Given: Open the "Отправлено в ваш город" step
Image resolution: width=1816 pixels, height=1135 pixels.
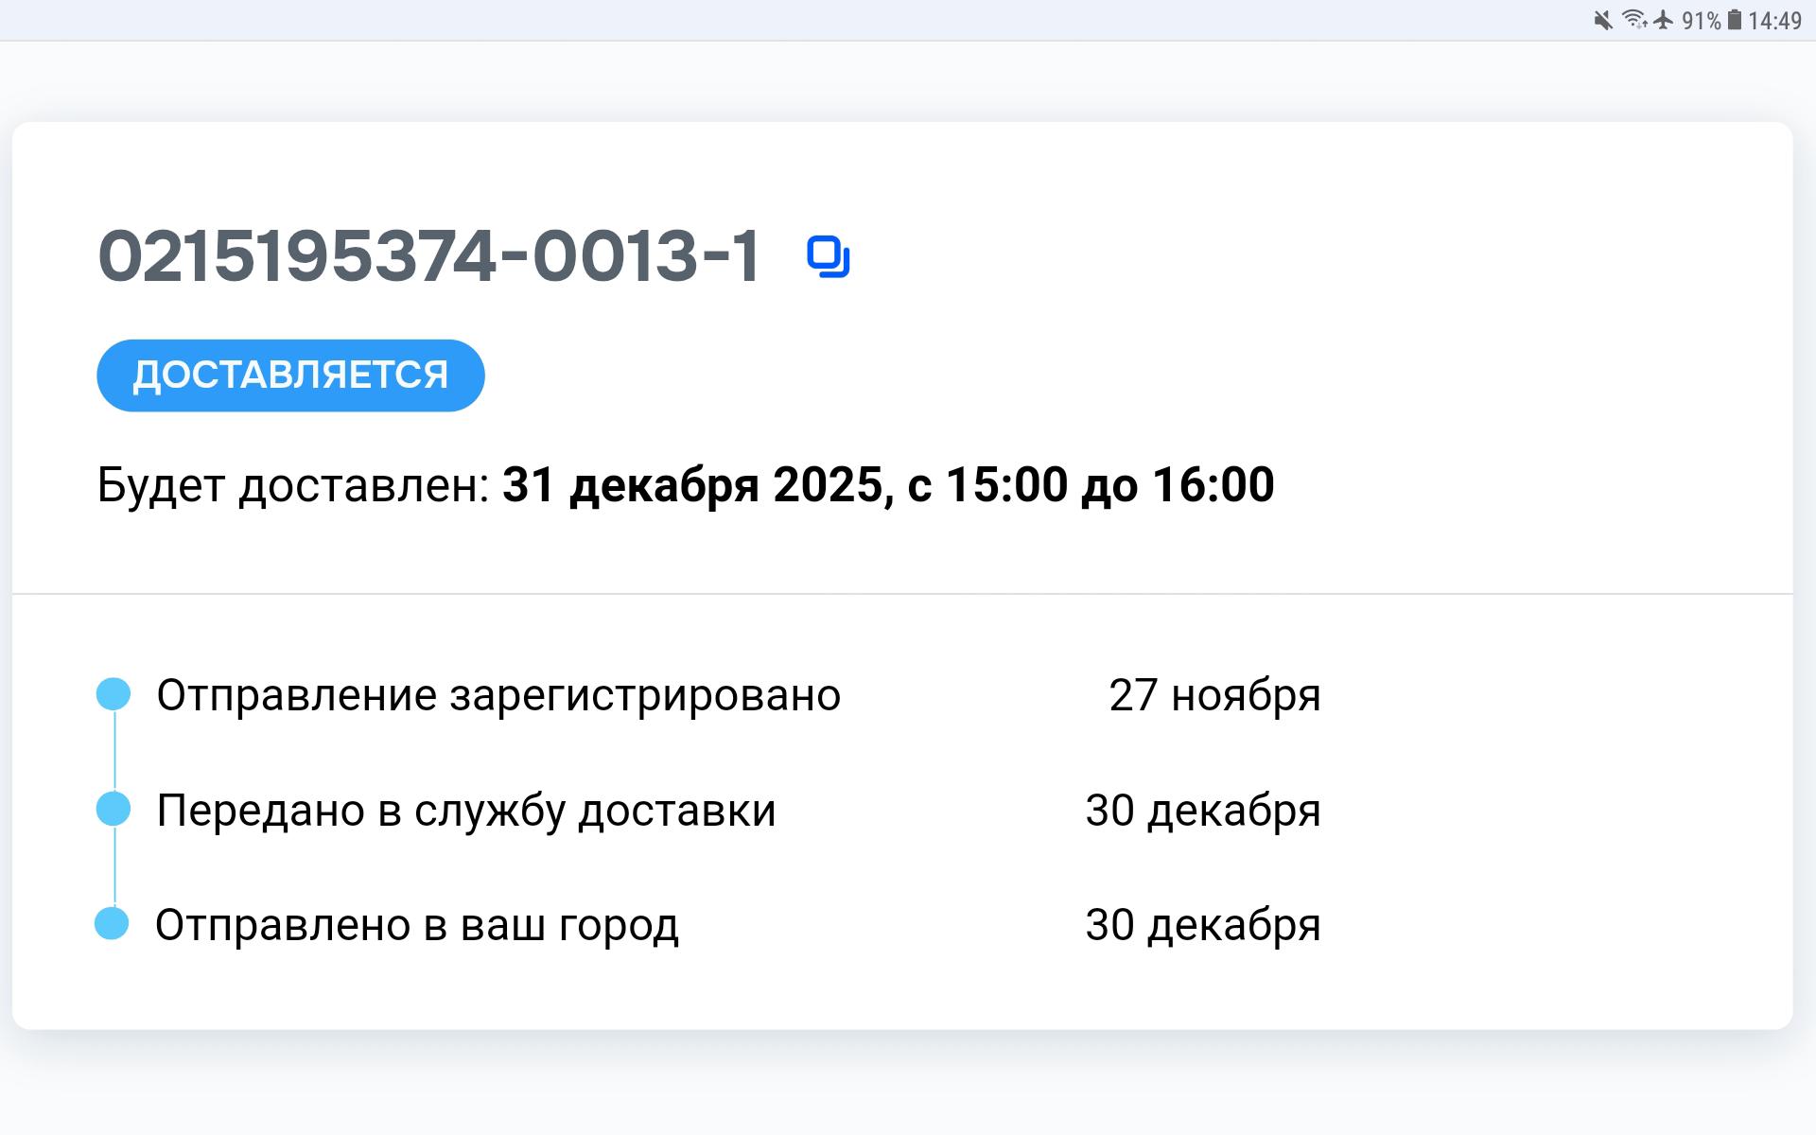Looking at the screenshot, I should point(417,926).
